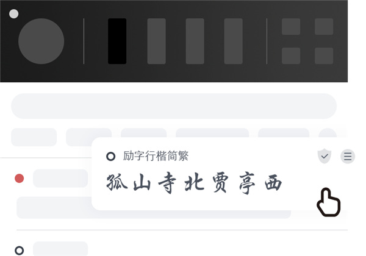Click top-left square in header grid
366x256 pixels.
[291, 27]
